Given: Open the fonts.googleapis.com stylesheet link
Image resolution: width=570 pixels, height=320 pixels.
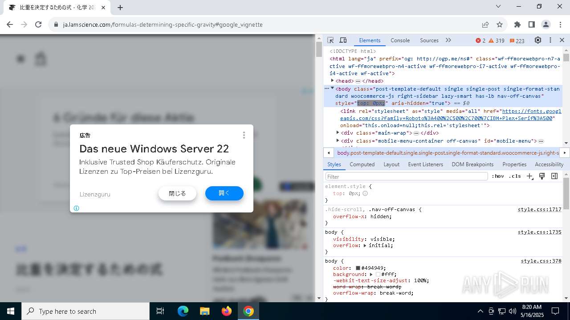Looking at the screenshot, I should click(451, 115).
